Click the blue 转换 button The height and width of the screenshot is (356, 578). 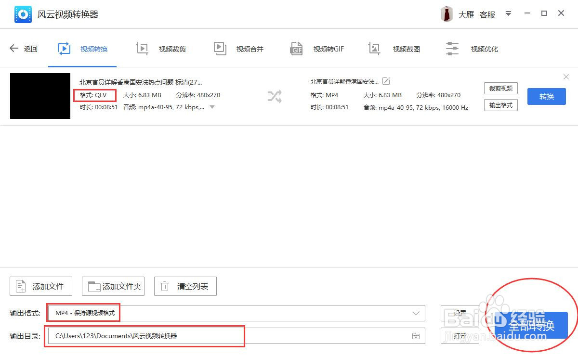point(547,96)
